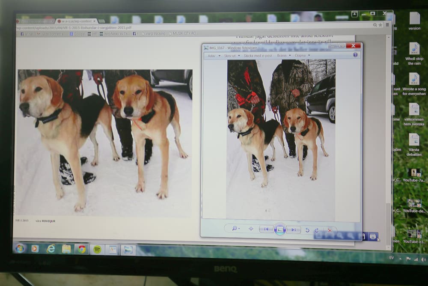The image size is (428, 286).
Task: Start the slideshow in Windows fotovisare
Action: pos(280,229)
